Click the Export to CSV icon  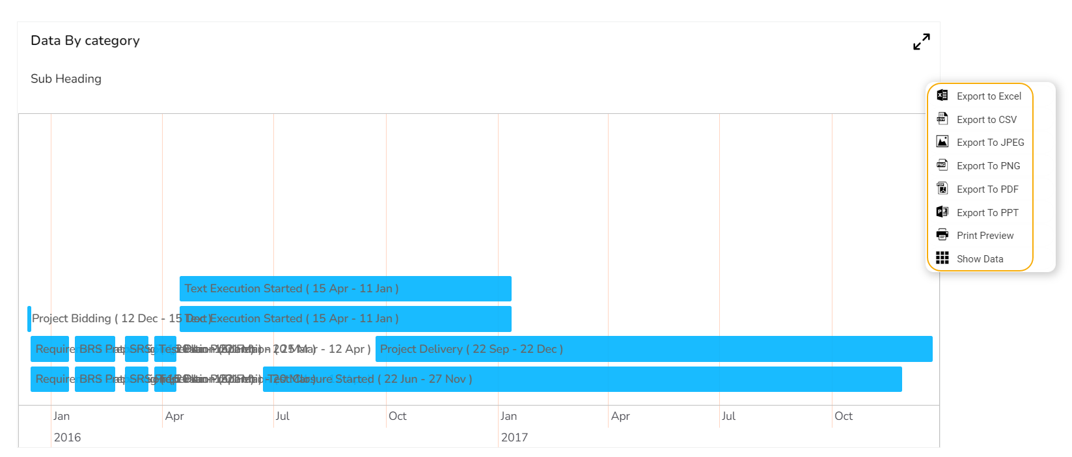pos(942,118)
